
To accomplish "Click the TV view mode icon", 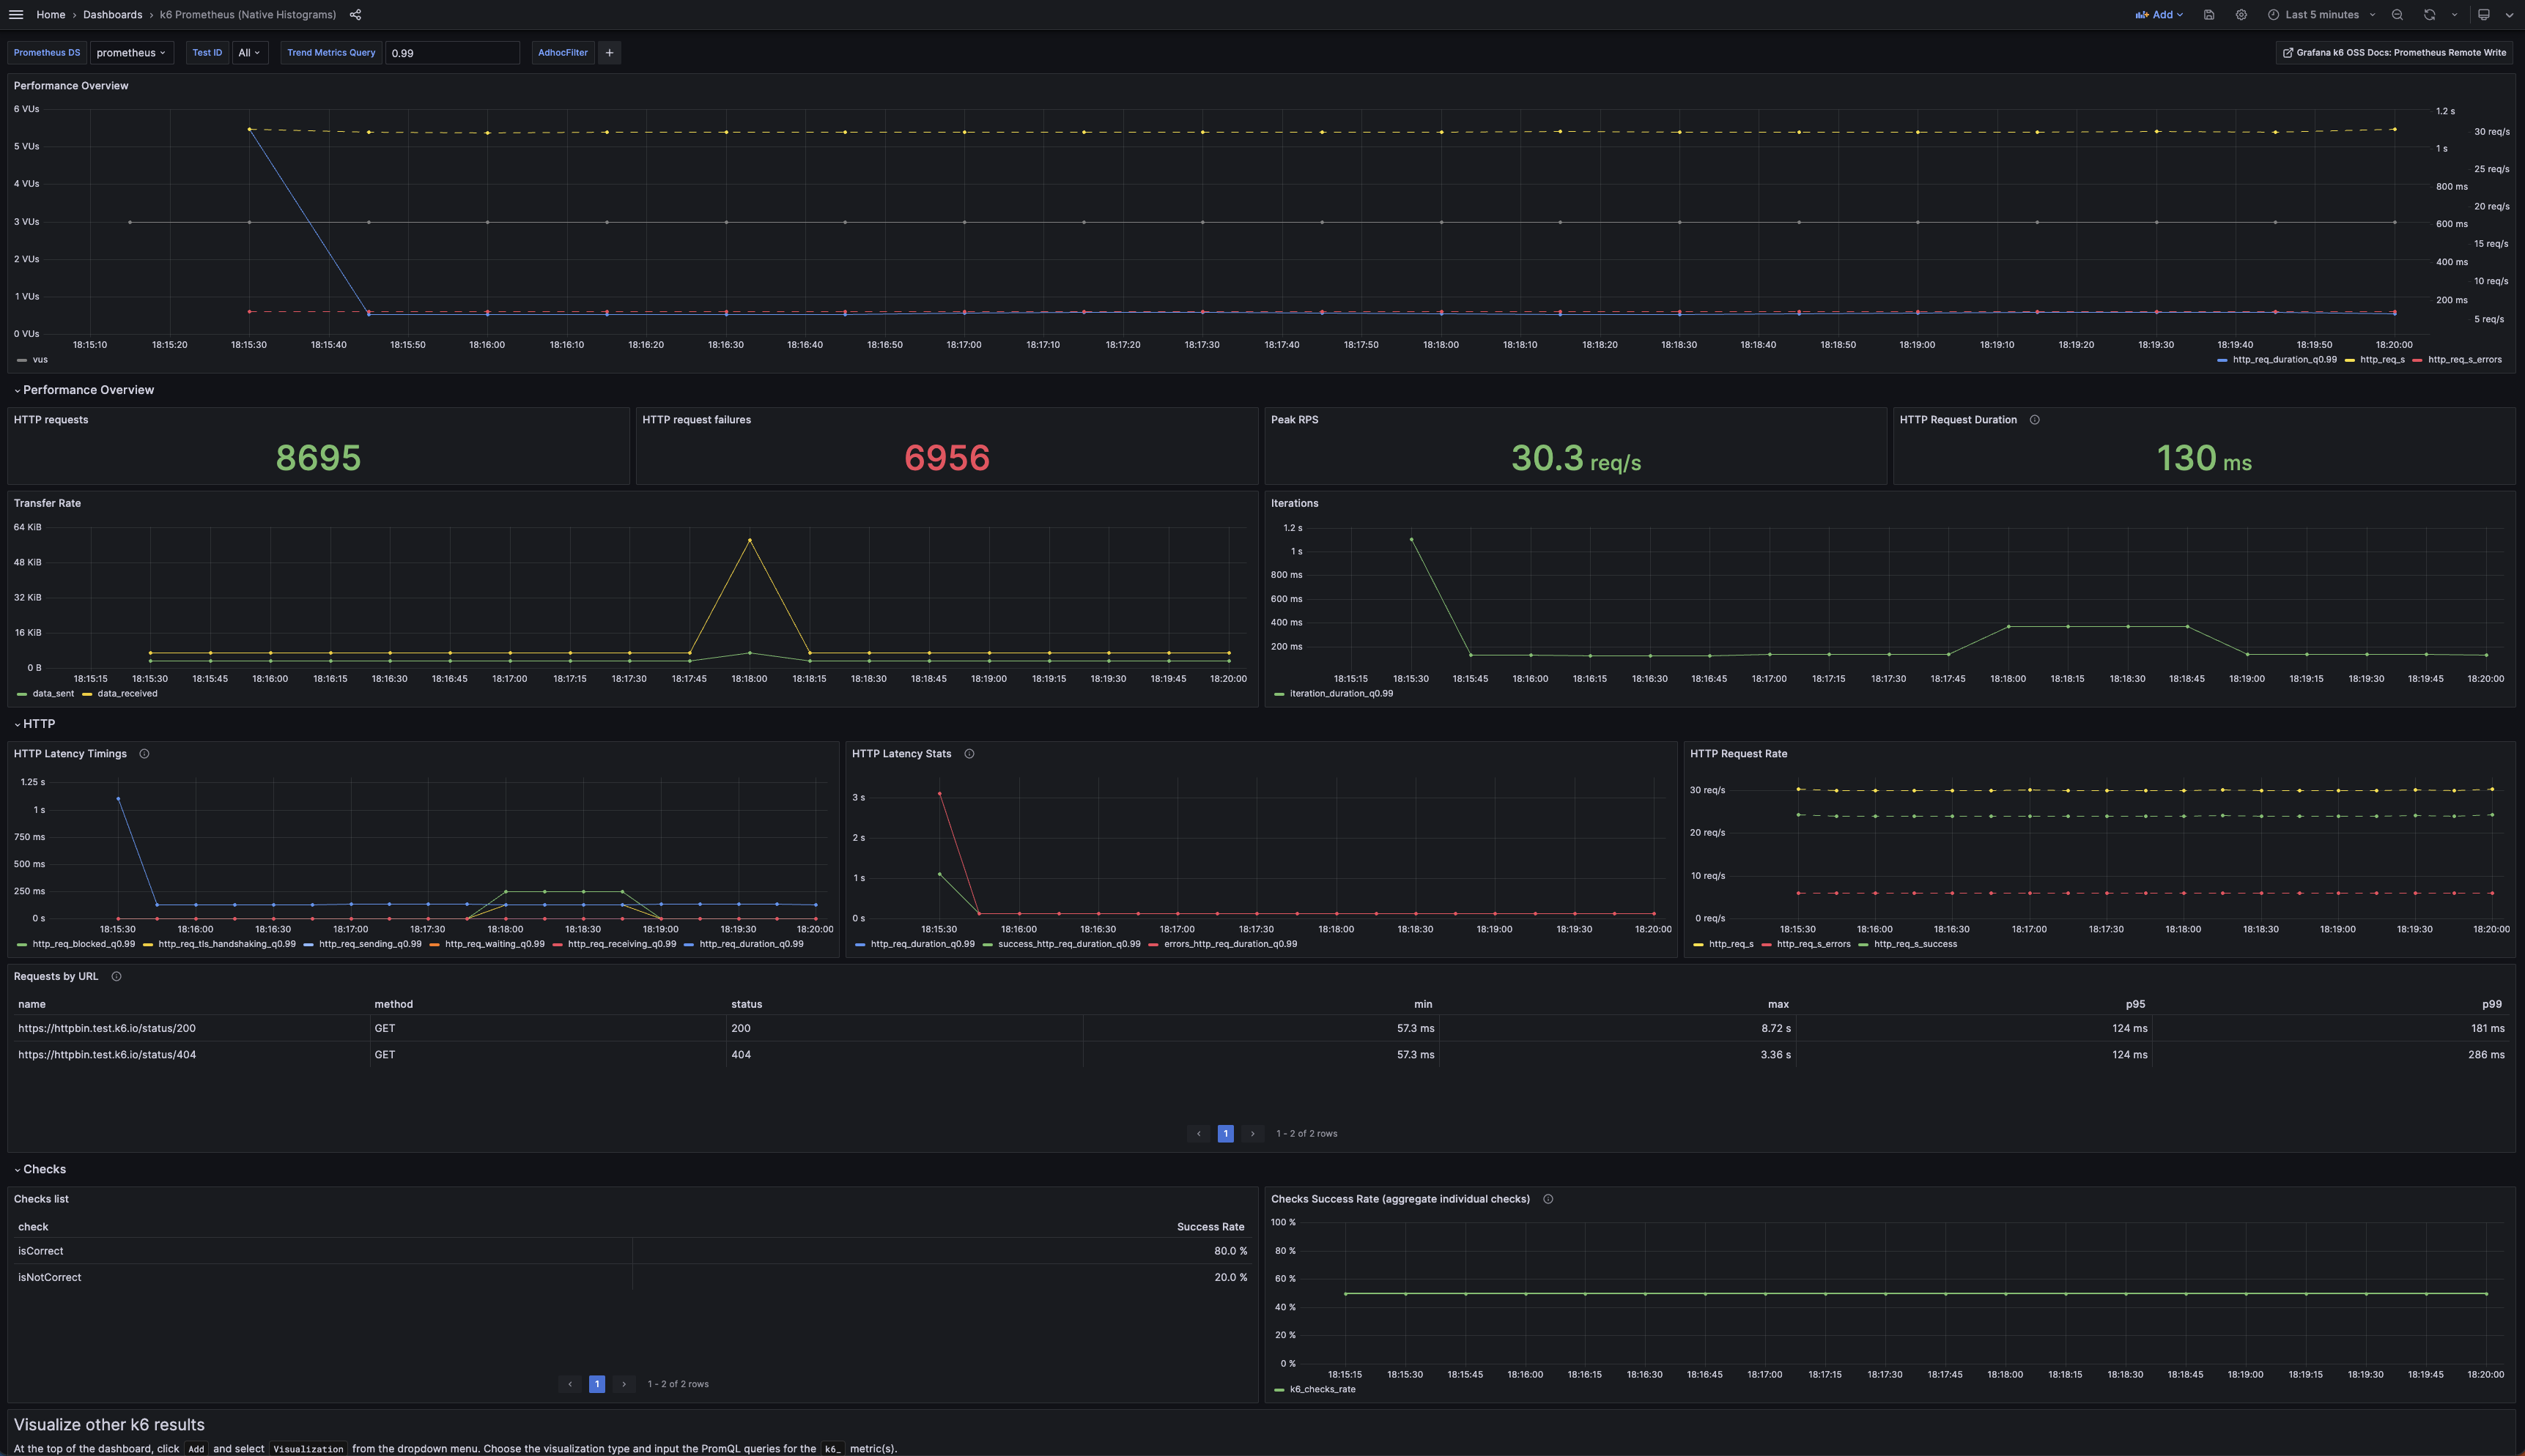I will (x=2483, y=15).
